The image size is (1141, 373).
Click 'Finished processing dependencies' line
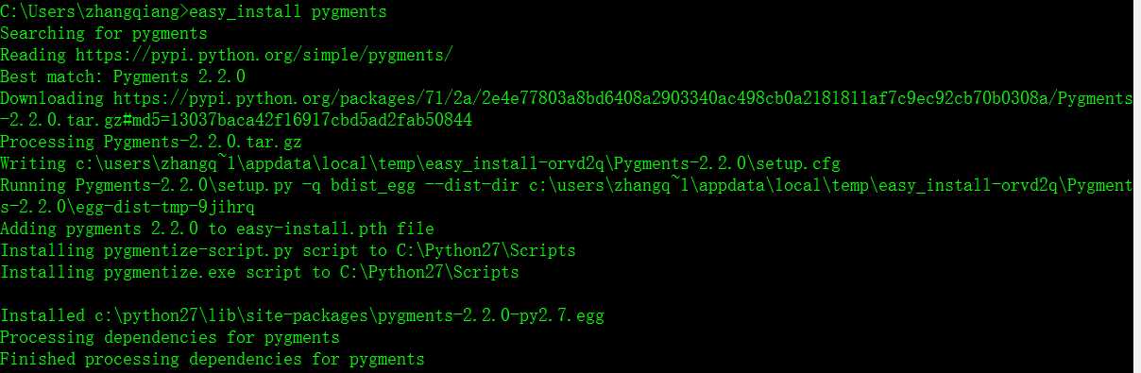pyautogui.click(x=212, y=359)
